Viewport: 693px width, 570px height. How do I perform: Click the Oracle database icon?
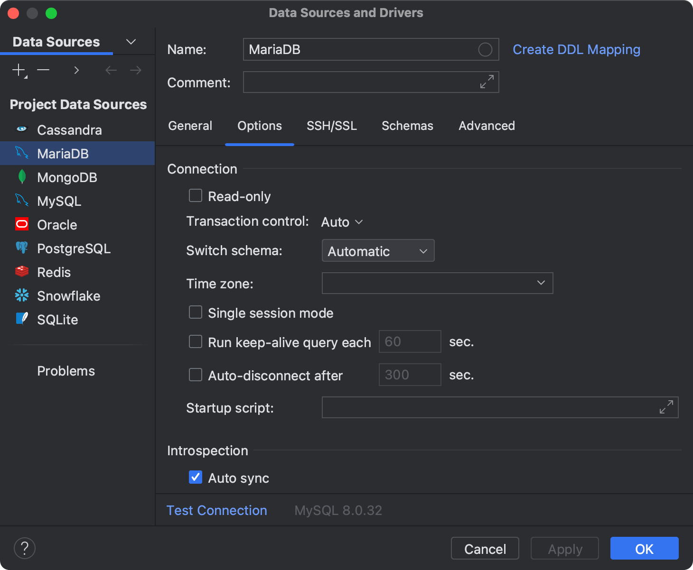pyautogui.click(x=21, y=224)
